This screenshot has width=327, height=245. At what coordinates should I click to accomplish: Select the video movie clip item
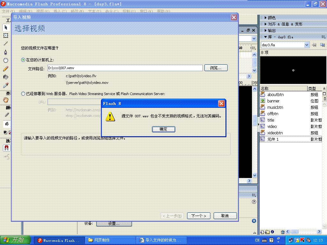(291, 126)
